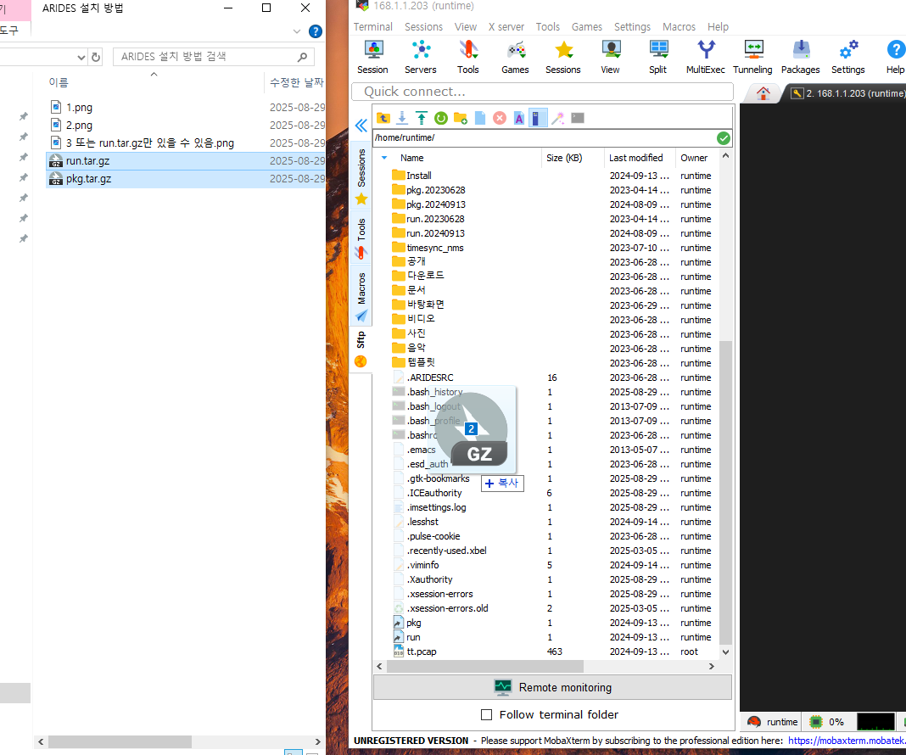Image resolution: width=906 pixels, height=755 pixels.
Task: Click upload to server arrow icon
Action: [422, 118]
